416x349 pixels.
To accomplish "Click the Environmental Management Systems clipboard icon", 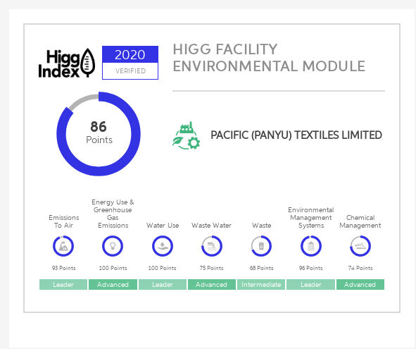I will (x=311, y=246).
